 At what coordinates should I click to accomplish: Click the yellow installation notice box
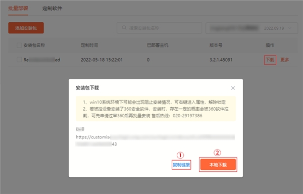pos(156,109)
